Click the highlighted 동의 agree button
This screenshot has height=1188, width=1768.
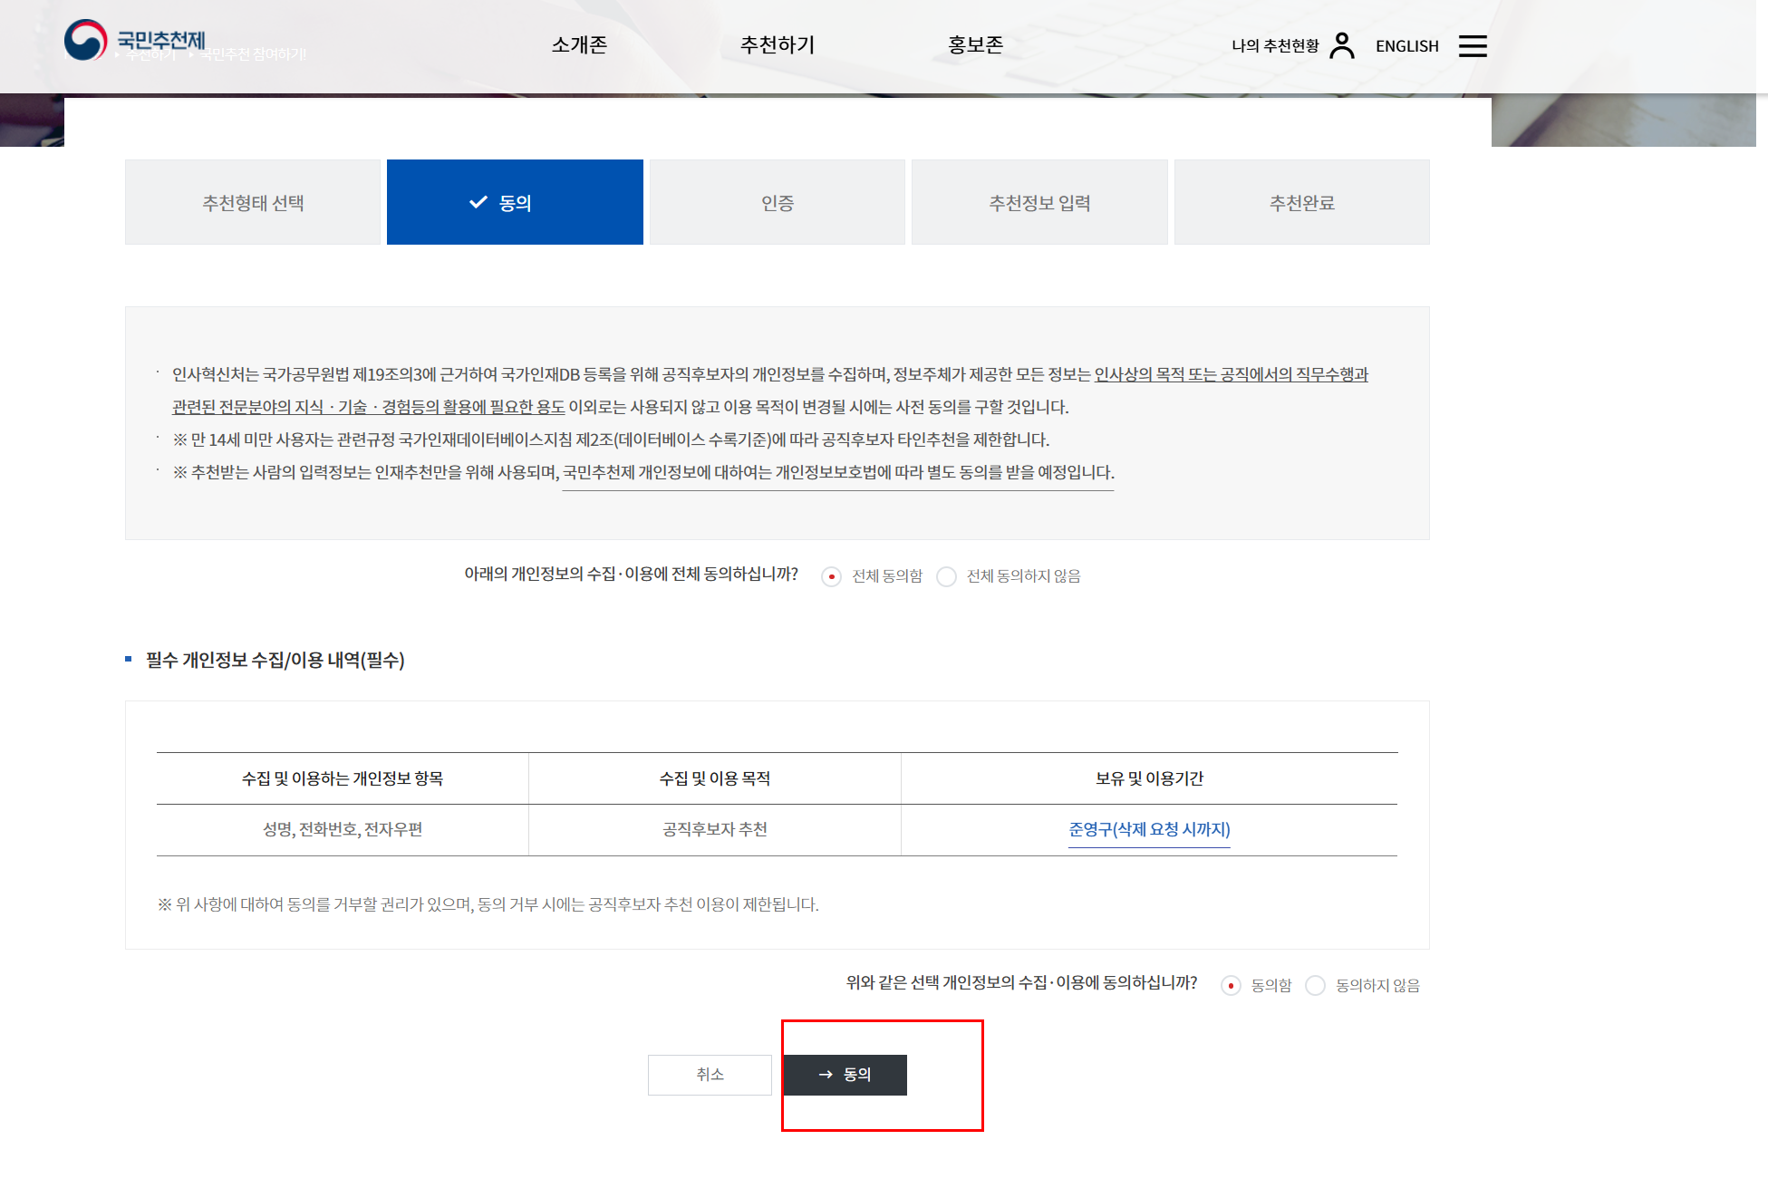845,1075
